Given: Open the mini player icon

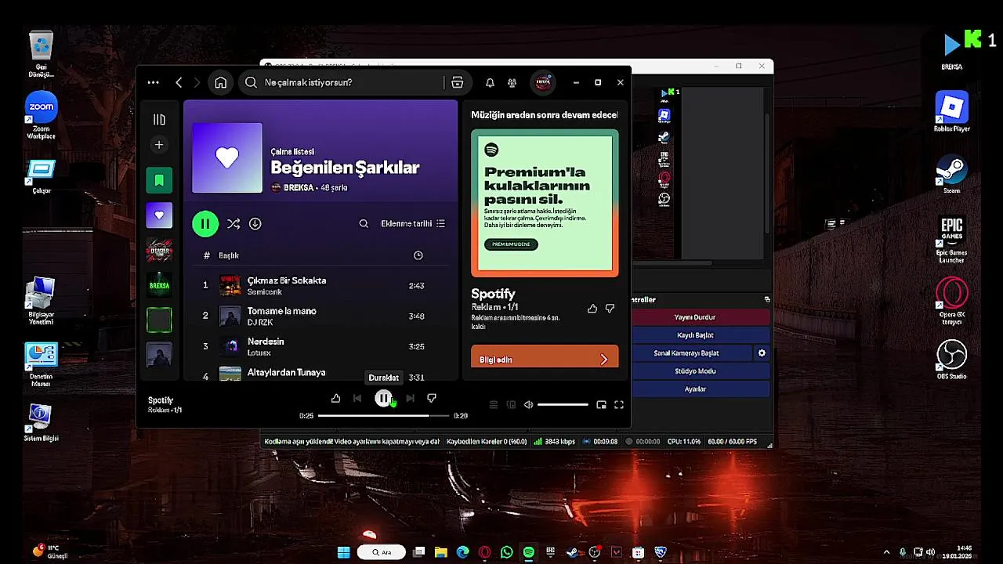Looking at the screenshot, I should (x=601, y=405).
